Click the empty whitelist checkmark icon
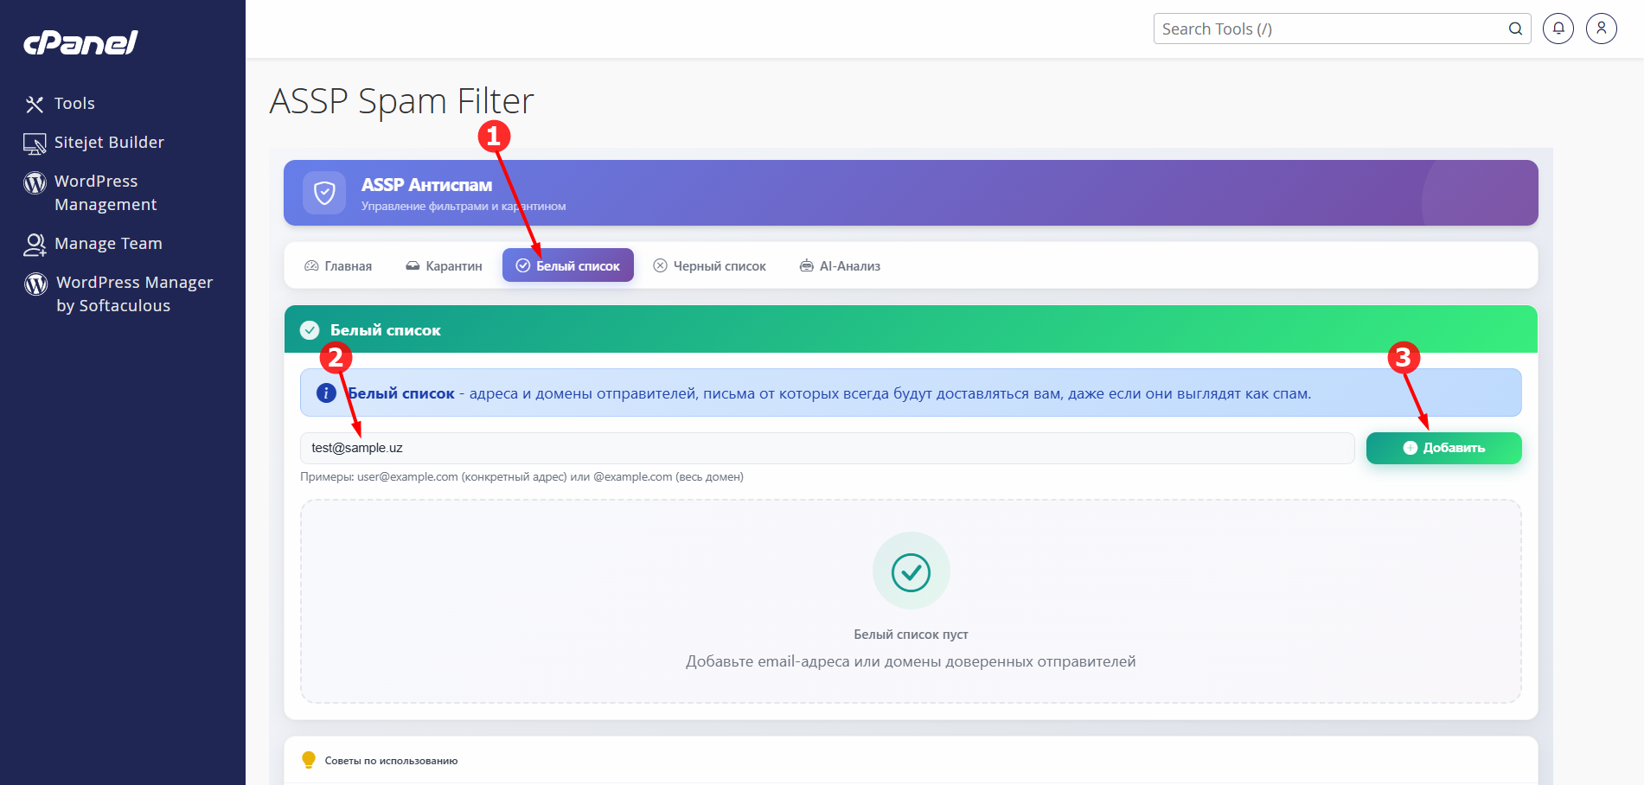Screen dimensions: 1644x785 (x=911, y=571)
